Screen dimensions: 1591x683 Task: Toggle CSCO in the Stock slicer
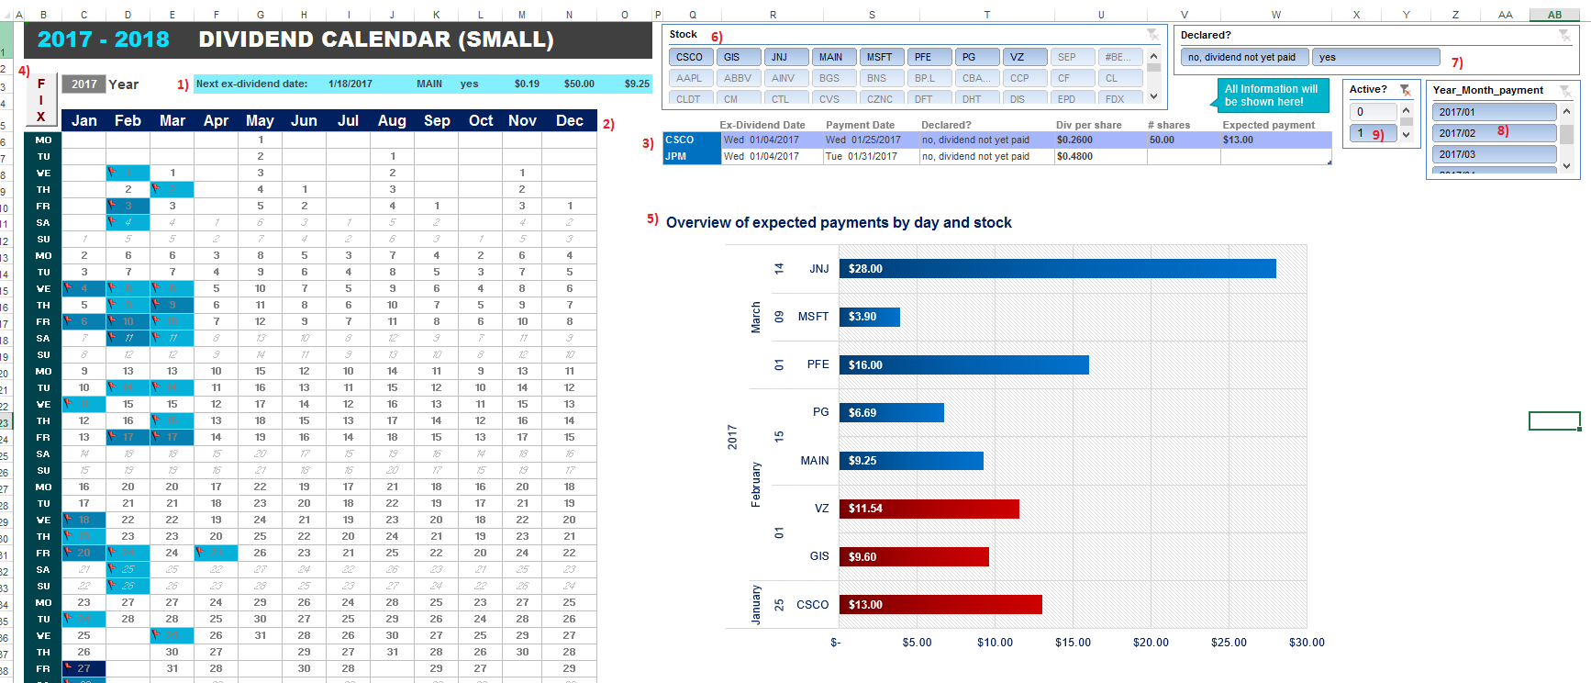coord(691,57)
